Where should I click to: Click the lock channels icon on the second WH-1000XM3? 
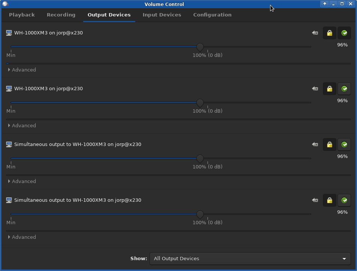click(329, 89)
